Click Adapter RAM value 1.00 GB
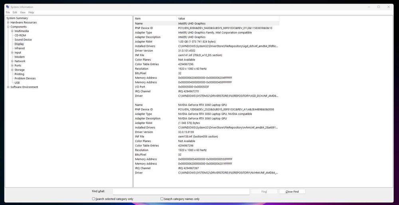 (x=197, y=42)
